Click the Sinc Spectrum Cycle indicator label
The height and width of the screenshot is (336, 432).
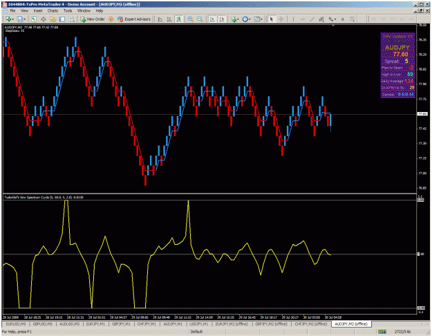pos(44,197)
